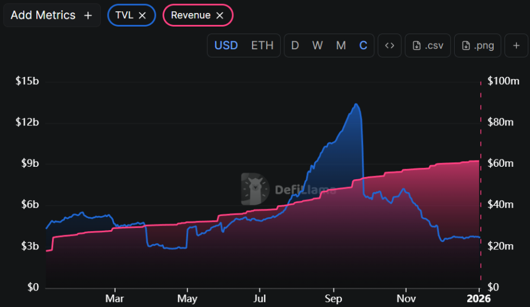Click the $15b left axis label
Screen dimensions: 530x307
click(27, 81)
